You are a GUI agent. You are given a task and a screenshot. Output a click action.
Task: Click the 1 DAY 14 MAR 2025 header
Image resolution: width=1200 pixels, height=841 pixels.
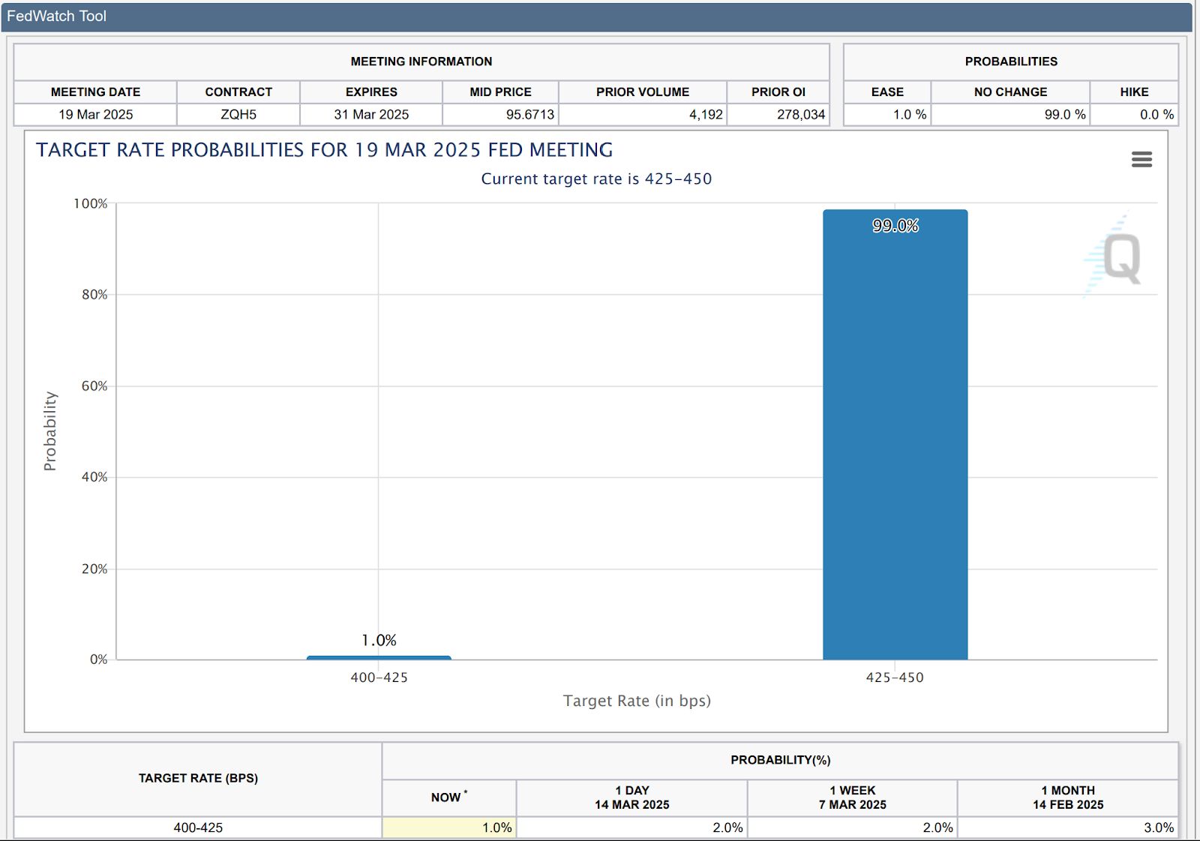pos(631,797)
